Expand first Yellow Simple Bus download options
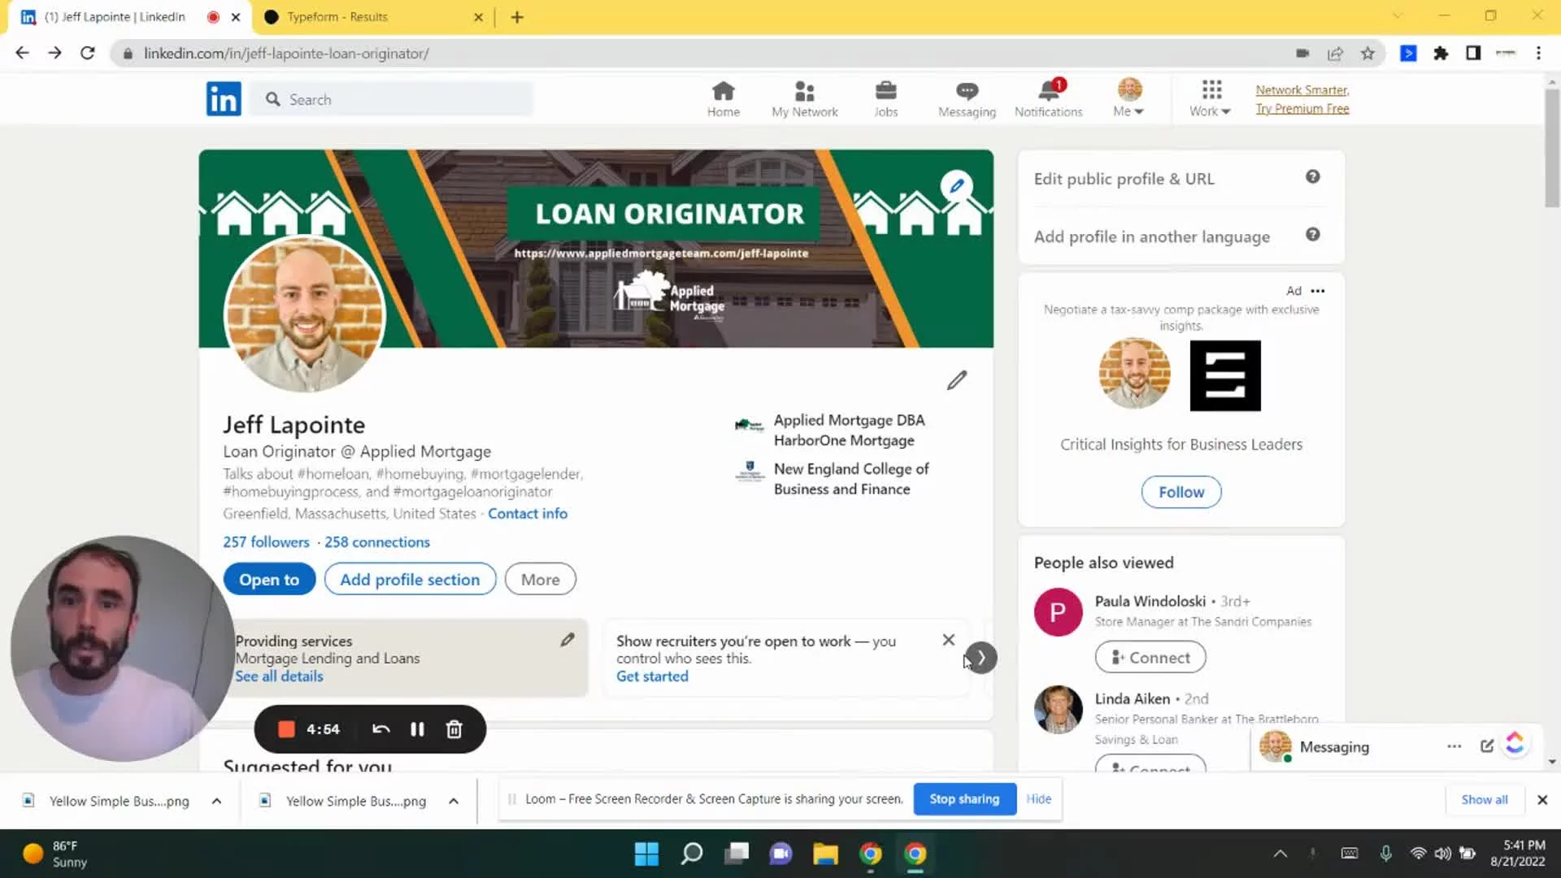Image resolution: width=1561 pixels, height=878 pixels. point(216,801)
